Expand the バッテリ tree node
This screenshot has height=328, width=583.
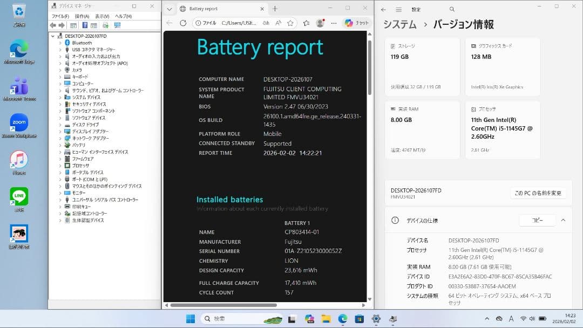point(61,145)
